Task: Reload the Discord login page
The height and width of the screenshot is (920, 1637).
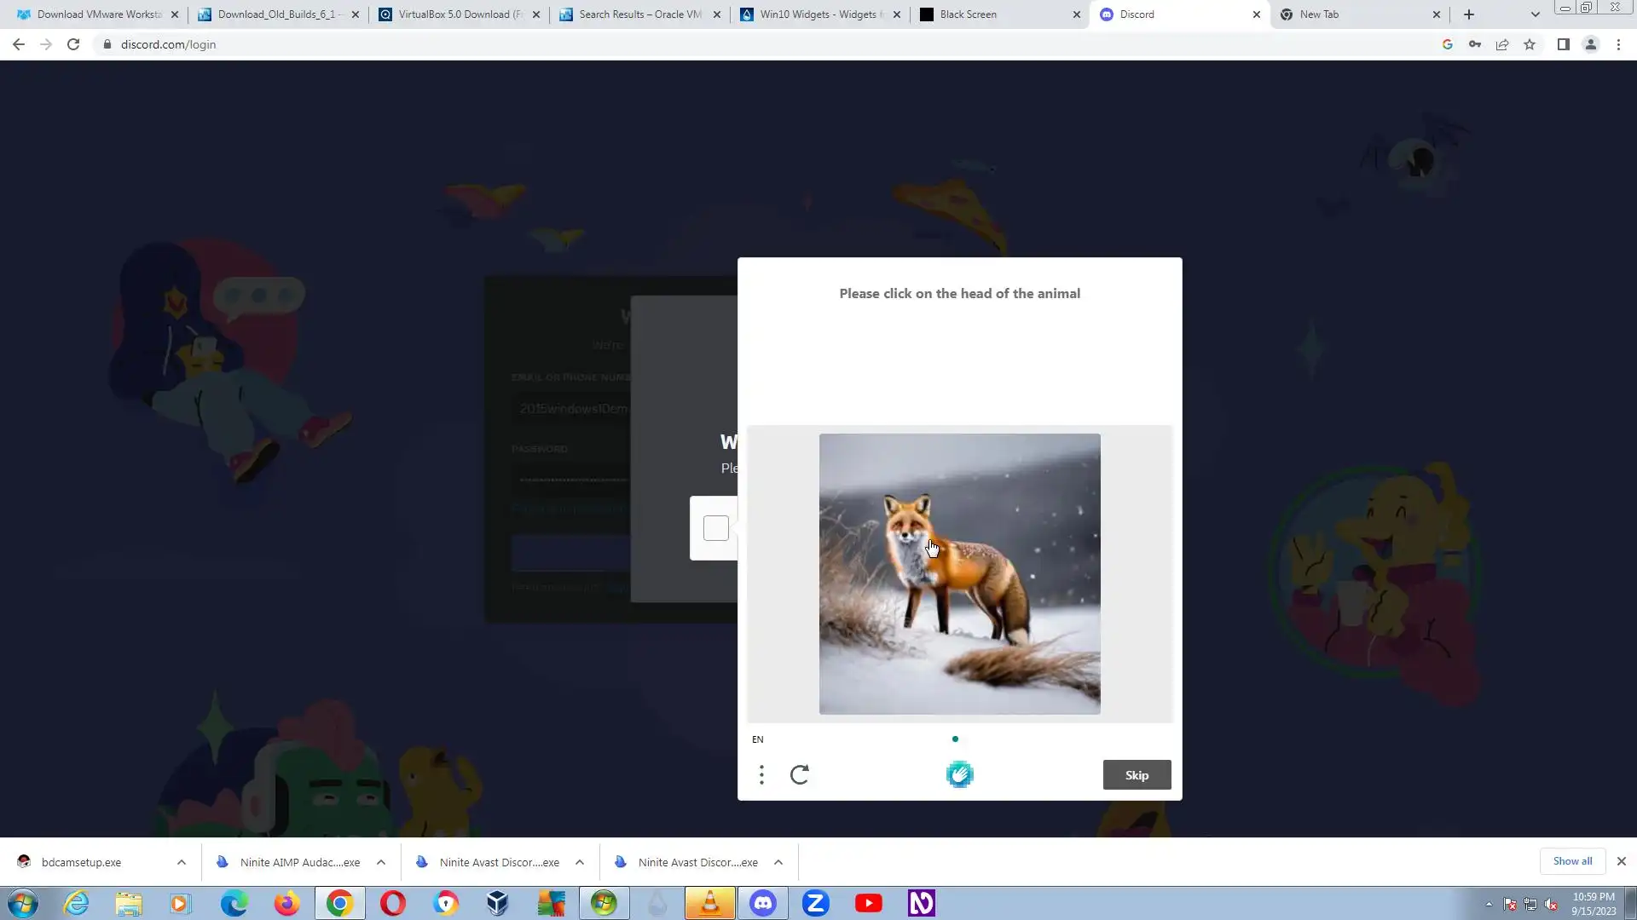Action: point(73,44)
